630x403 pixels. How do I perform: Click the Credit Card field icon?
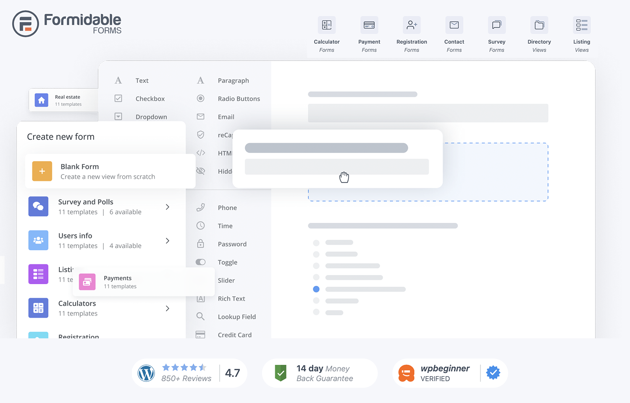point(201,335)
